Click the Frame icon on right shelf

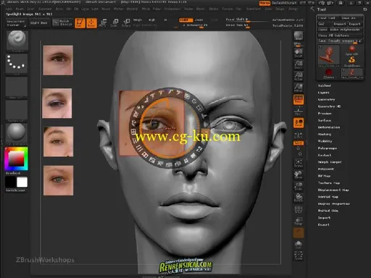(x=299, y=163)
